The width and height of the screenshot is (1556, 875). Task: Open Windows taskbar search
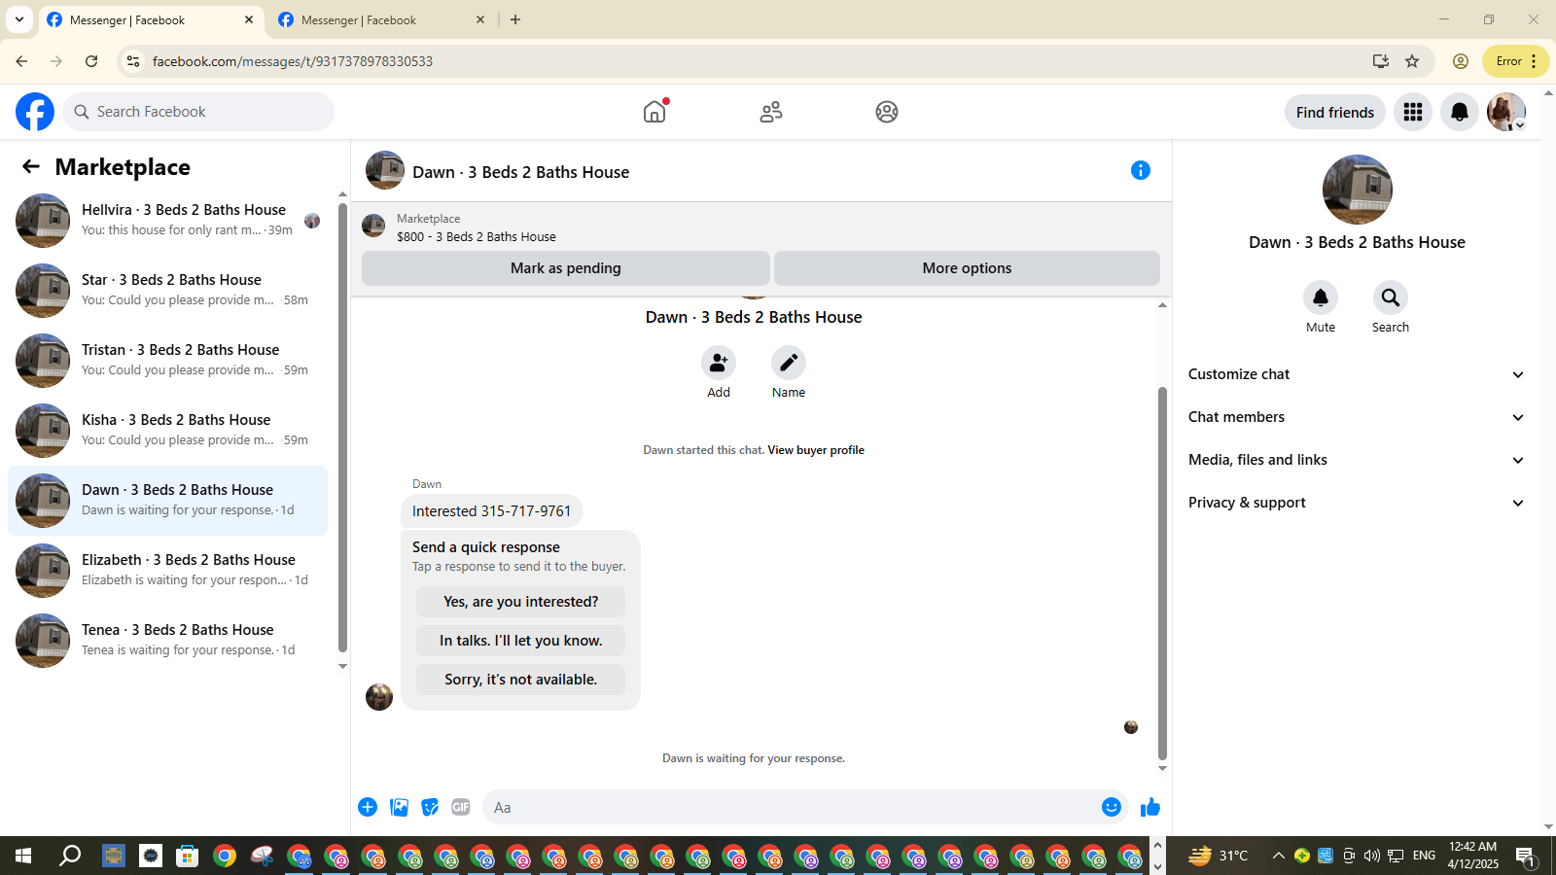[x=70, y=856]
